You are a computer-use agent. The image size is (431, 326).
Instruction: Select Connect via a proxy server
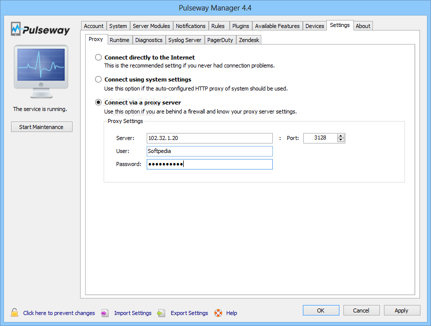click(x=98, y=102)
